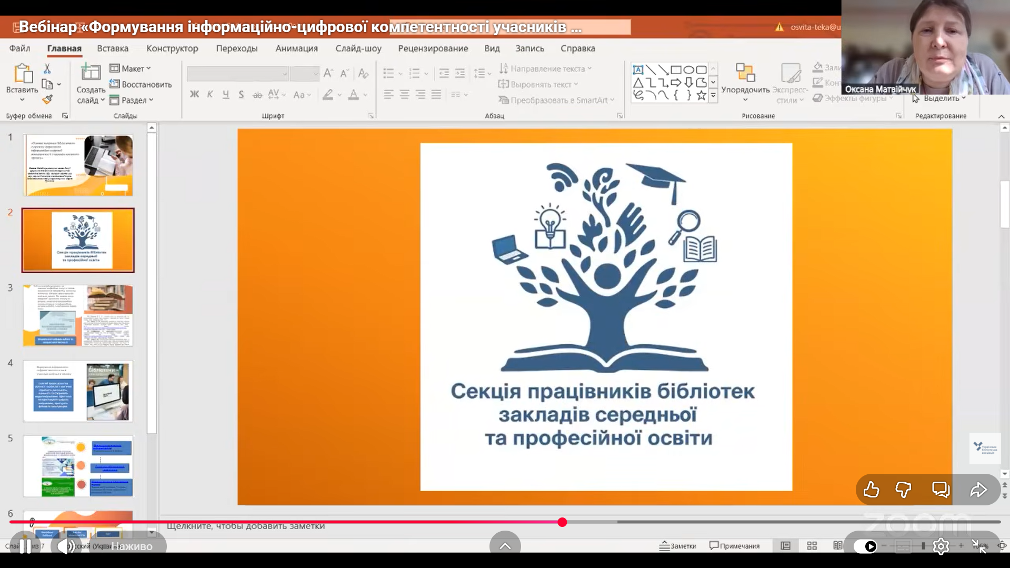Viewport: 1010px width, 568px height.
Task: Open the video comments icon
Action: [941, 490]
